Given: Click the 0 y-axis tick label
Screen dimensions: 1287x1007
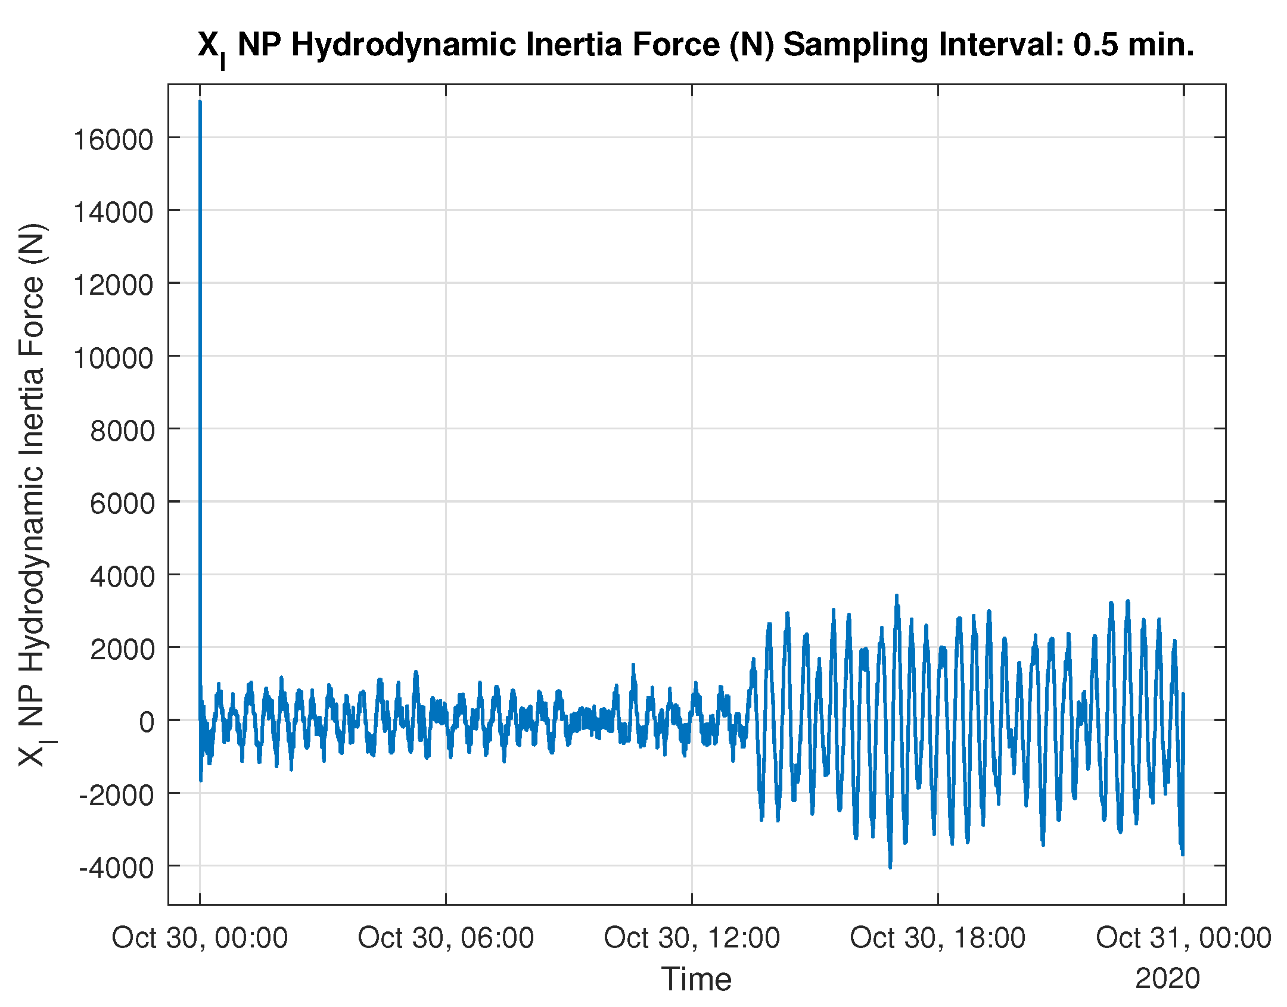Looking at the screenshot, I should (x=147, y=722).
